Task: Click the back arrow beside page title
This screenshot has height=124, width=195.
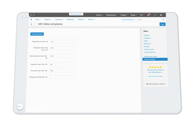Action: pos(31,24)
